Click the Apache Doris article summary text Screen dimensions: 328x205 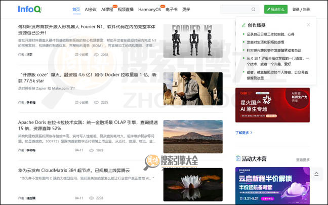tap(87, 139)
